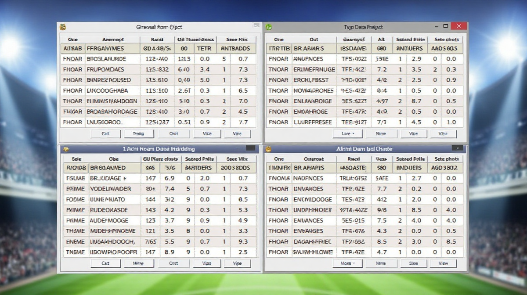Click the Girewall Form window's title bar icon
527x295 pixels.
[x=63, y=27]
